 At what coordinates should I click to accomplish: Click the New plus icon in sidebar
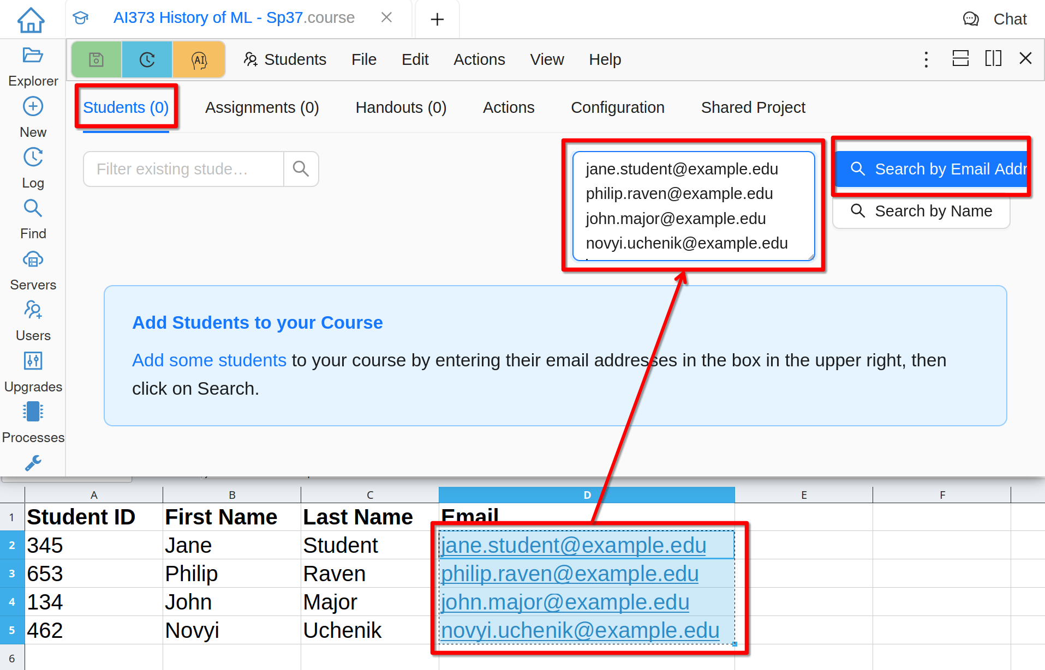point(33,107)
